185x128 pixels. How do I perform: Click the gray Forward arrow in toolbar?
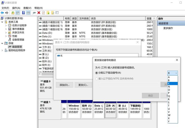(7, 13)
